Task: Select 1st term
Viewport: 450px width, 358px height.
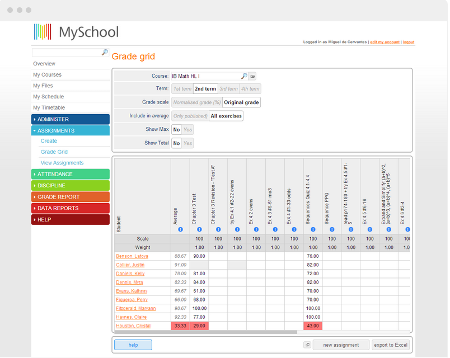Action: [182, 89]
